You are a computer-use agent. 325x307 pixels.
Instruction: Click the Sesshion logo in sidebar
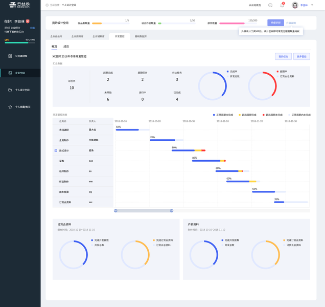19,5
